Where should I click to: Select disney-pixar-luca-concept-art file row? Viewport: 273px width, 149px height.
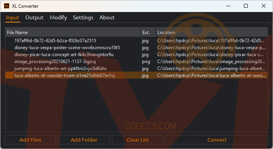point(136,55)
